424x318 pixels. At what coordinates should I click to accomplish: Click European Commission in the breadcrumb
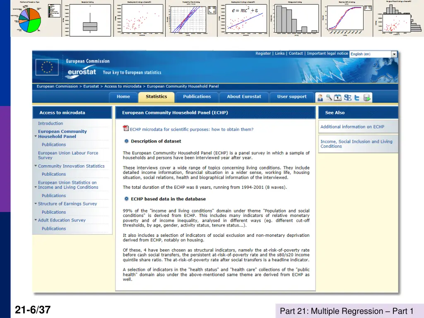(x=57, y=86)
